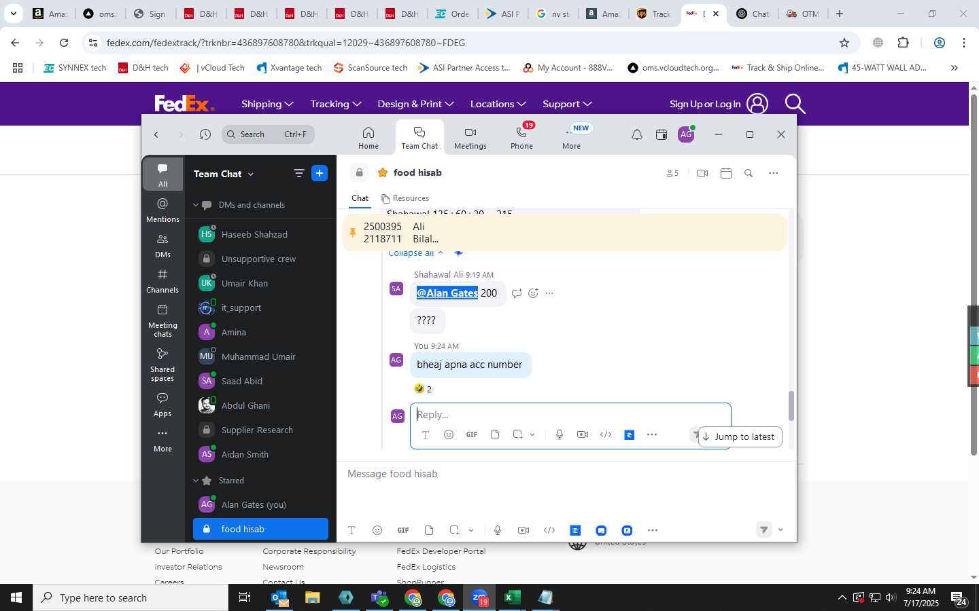View the 5 members of food hisab
The height and width of the screenshot is (611, 979).
pyautogui.click(x=672, y=173)
